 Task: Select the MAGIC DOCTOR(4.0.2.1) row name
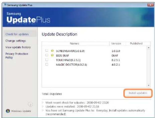pyautogui.click(x=71, y=65)
